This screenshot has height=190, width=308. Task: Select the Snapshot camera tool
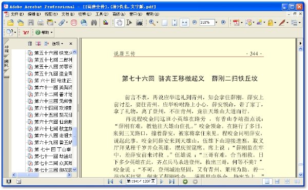tap(139, 23)
